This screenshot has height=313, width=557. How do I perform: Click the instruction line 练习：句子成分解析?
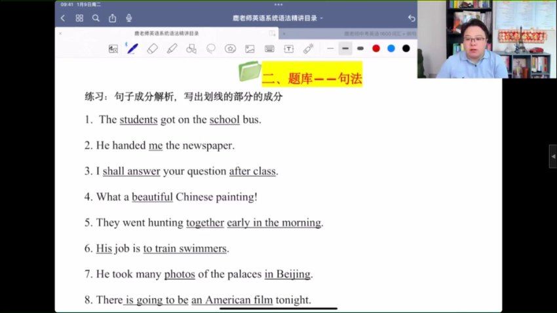[183, 96]
